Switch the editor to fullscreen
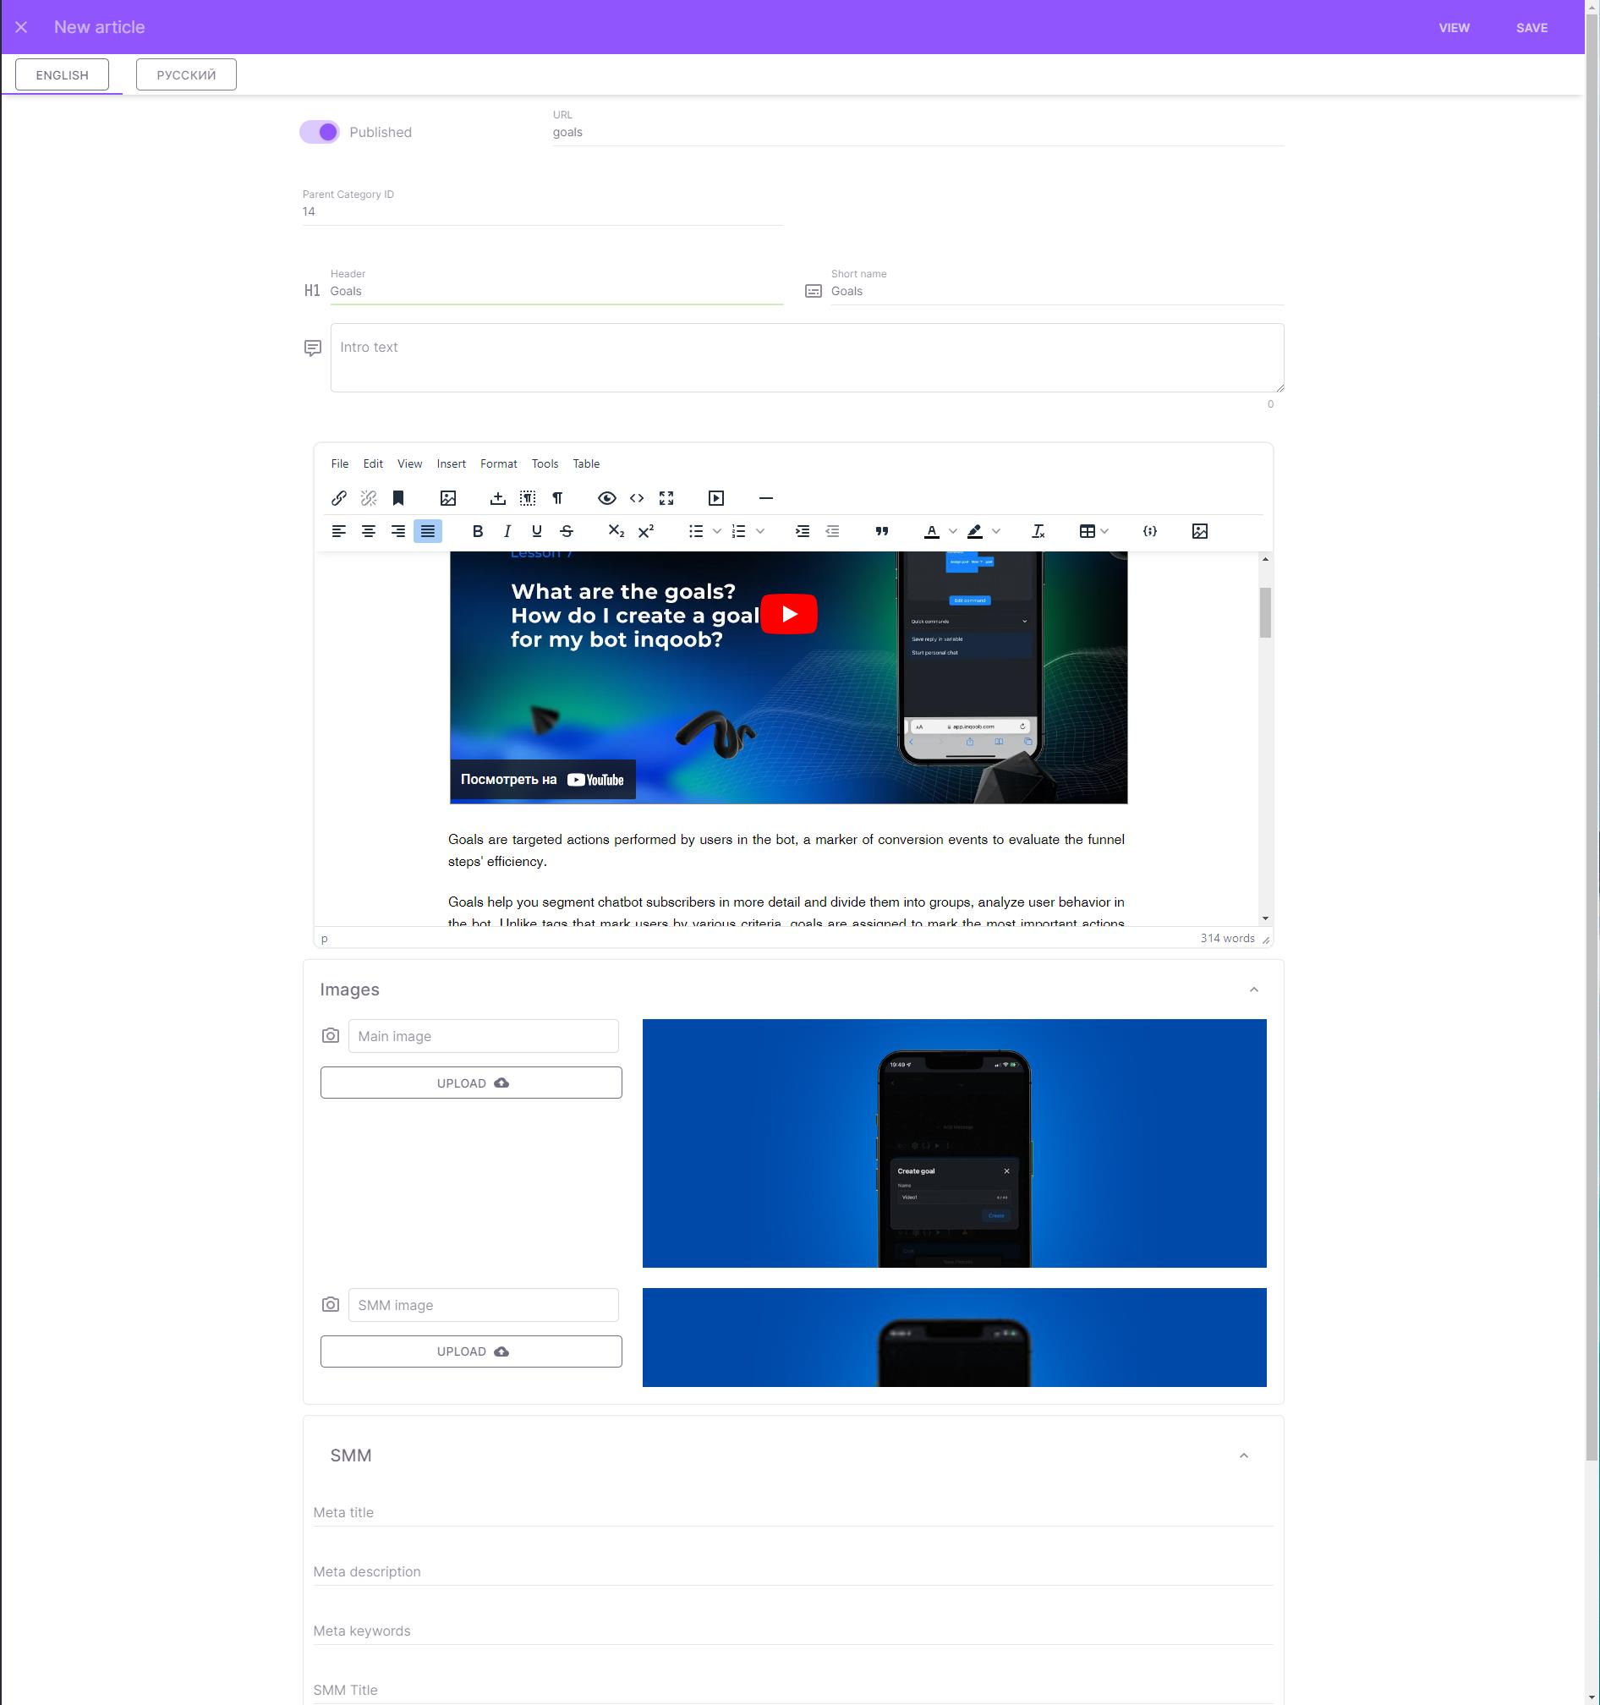Screen dimensions: 1600x1705 pyautogui.click(x=666, y=498)
